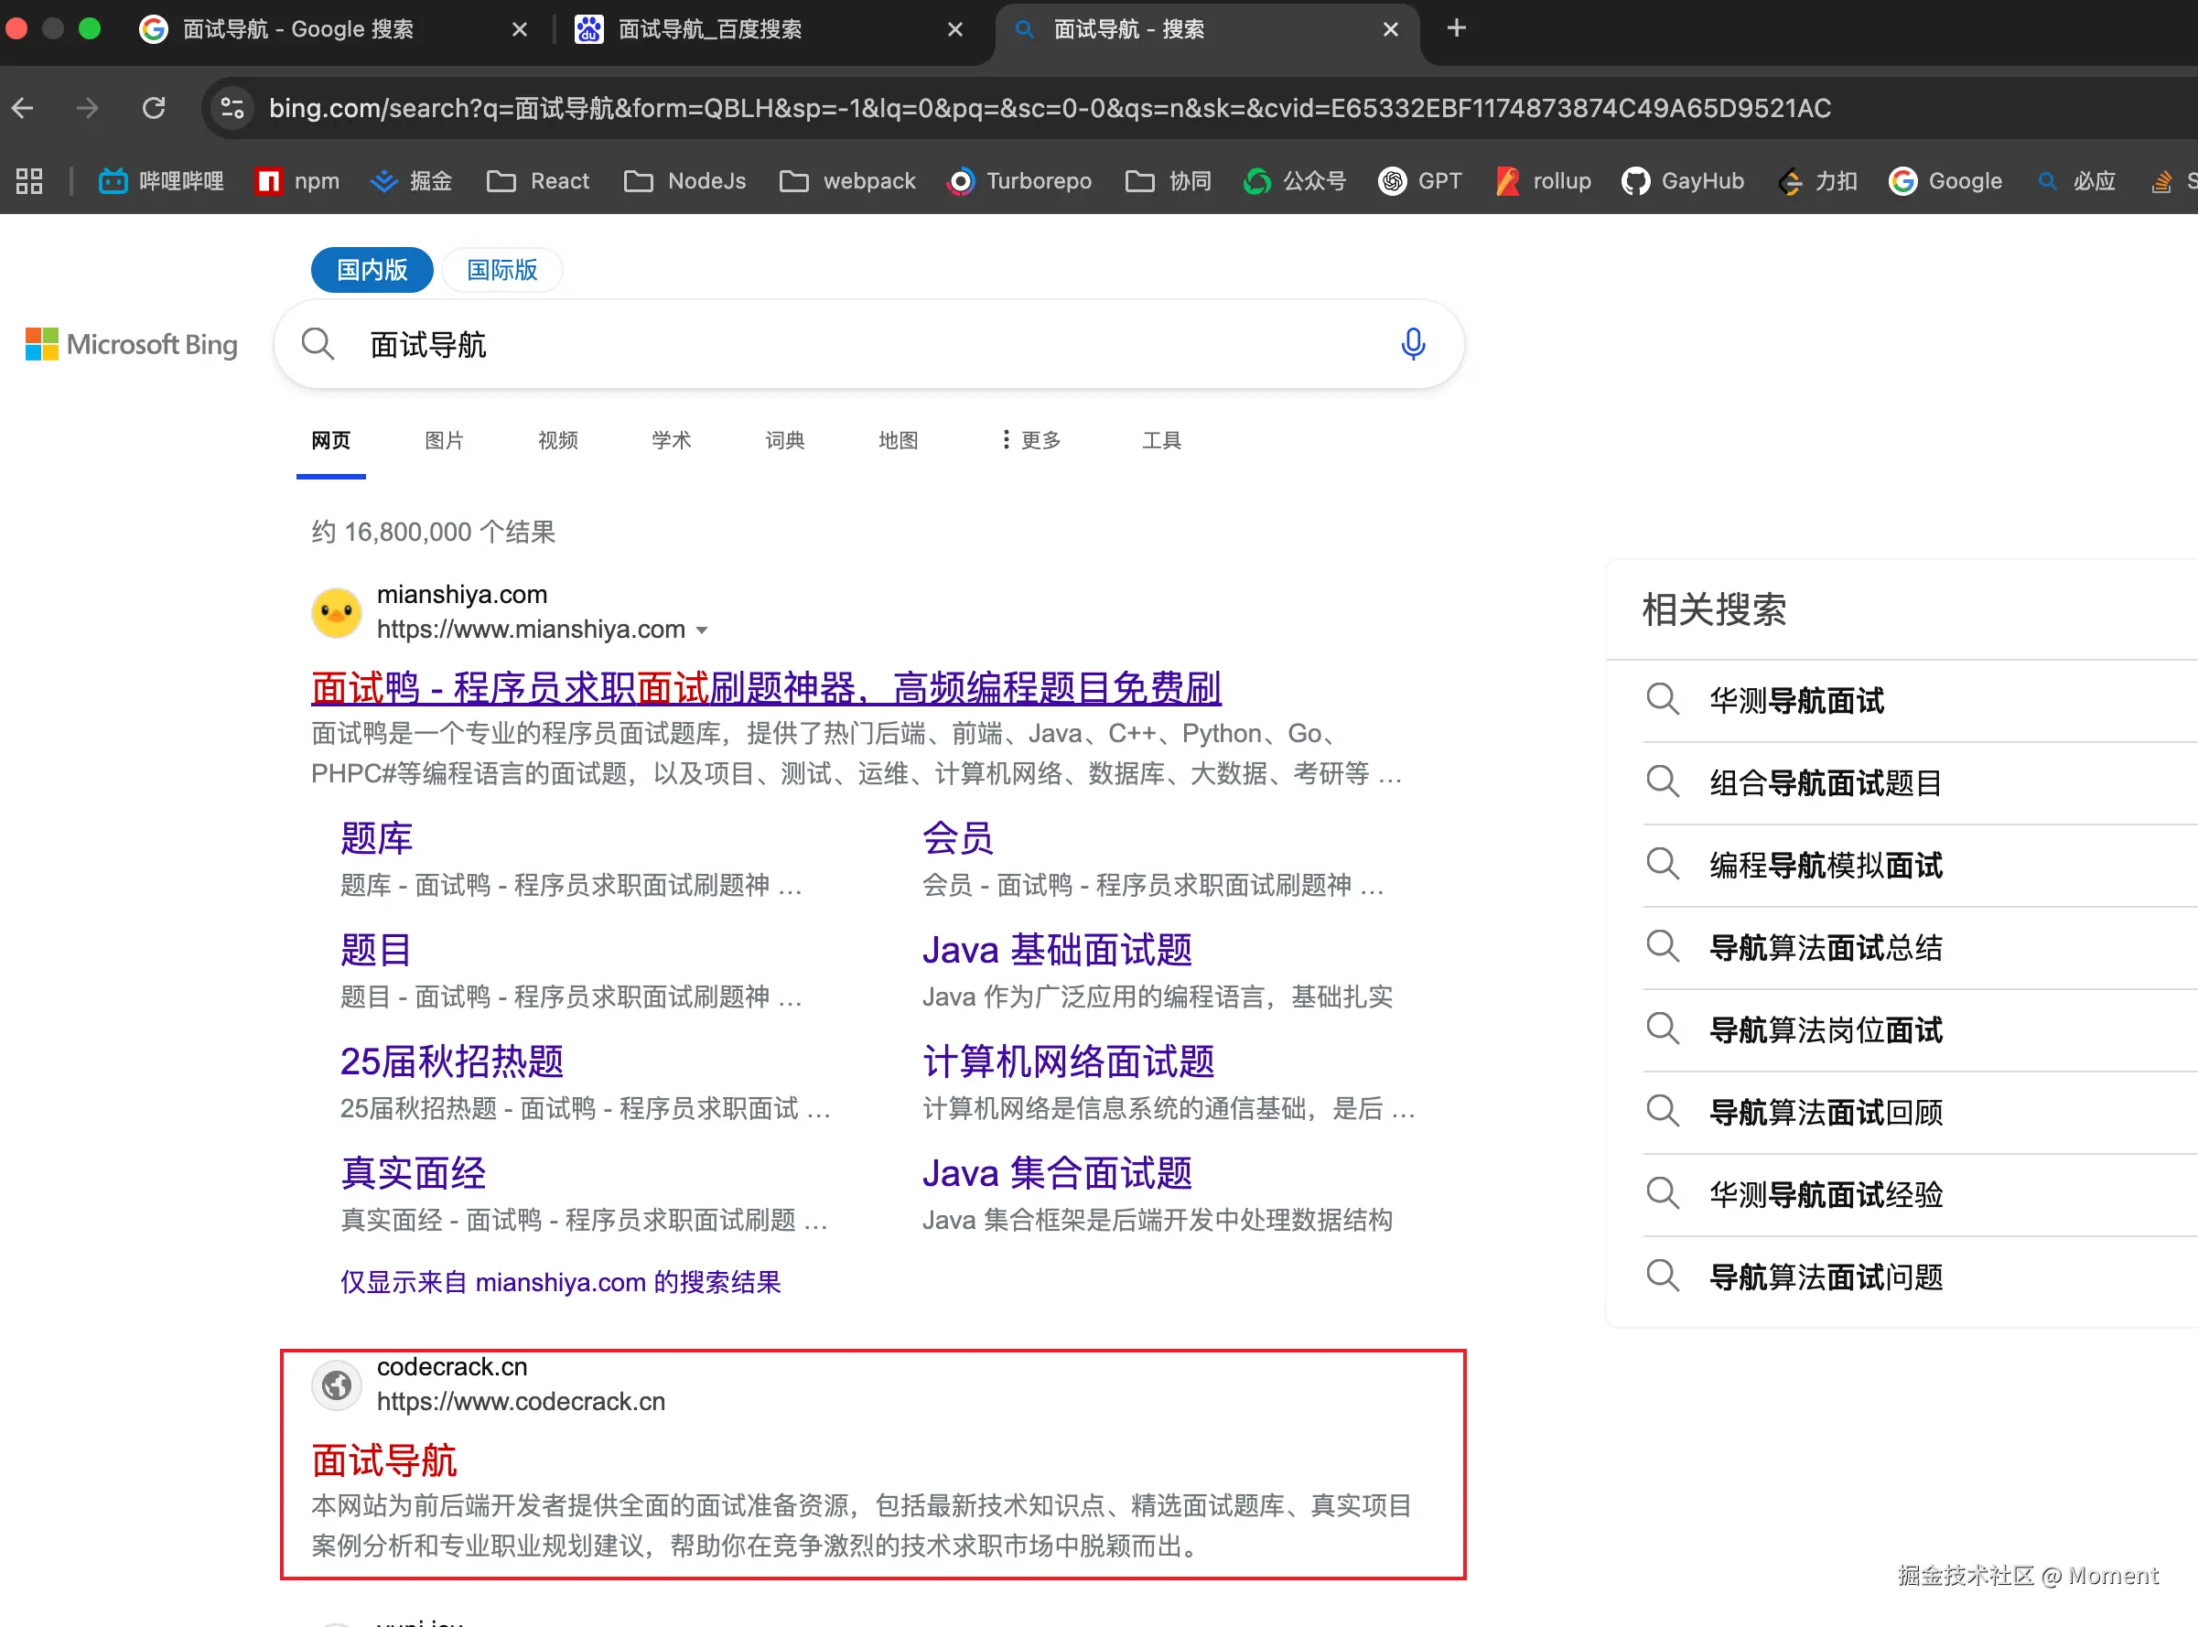Open the npm bookmark
The image size is (2198, 1627).
(x=296, y=181)
